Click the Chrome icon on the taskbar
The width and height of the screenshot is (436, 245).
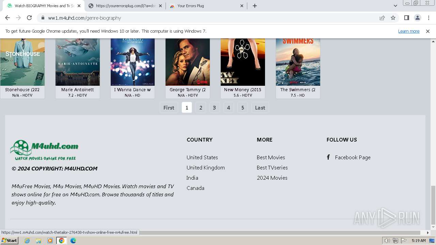62,241
